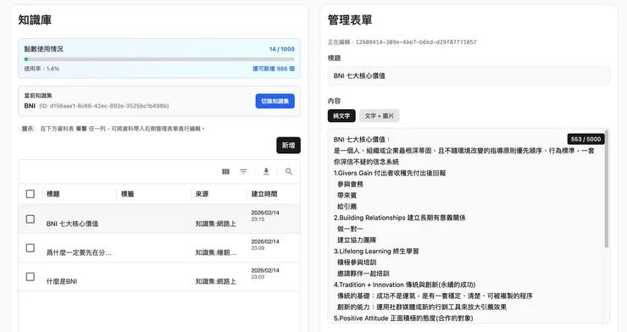The image size is (627, 332).
Task: Sort by the 標題 column header
Action: click(x=53, y=194)
